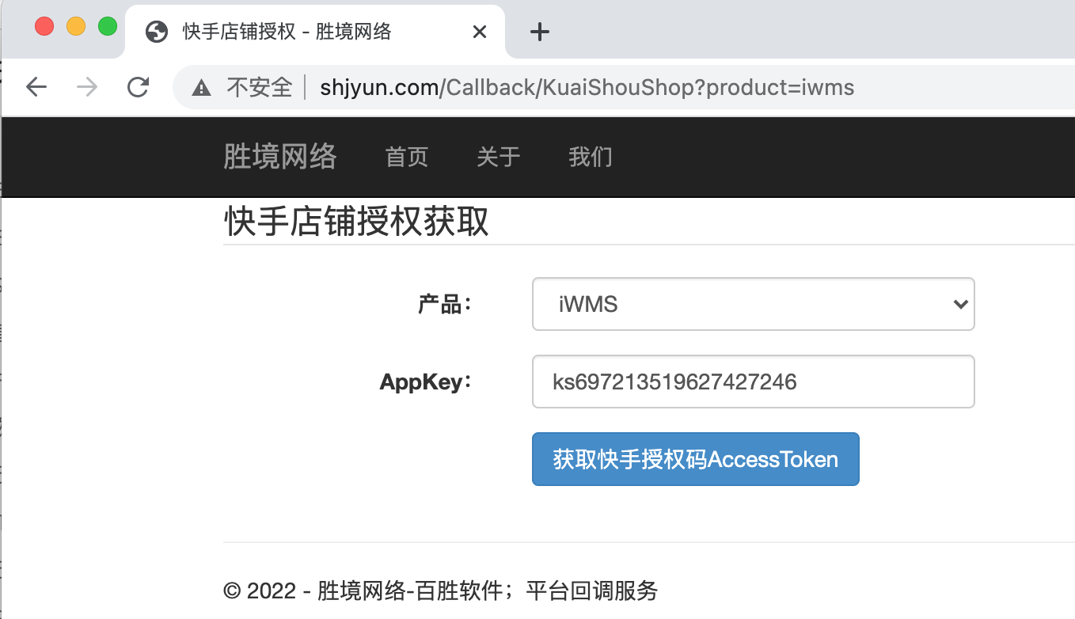The image size is (1075, 619).
Task: Minimize window with the yellow button
Action: pyautogui.click(x=76, y=26)
